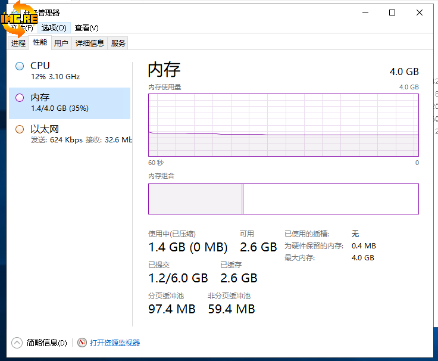Select the 性能 tab

click(x=40, y=42)
